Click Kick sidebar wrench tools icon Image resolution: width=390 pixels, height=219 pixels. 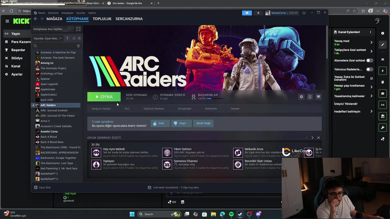[383, 127]
